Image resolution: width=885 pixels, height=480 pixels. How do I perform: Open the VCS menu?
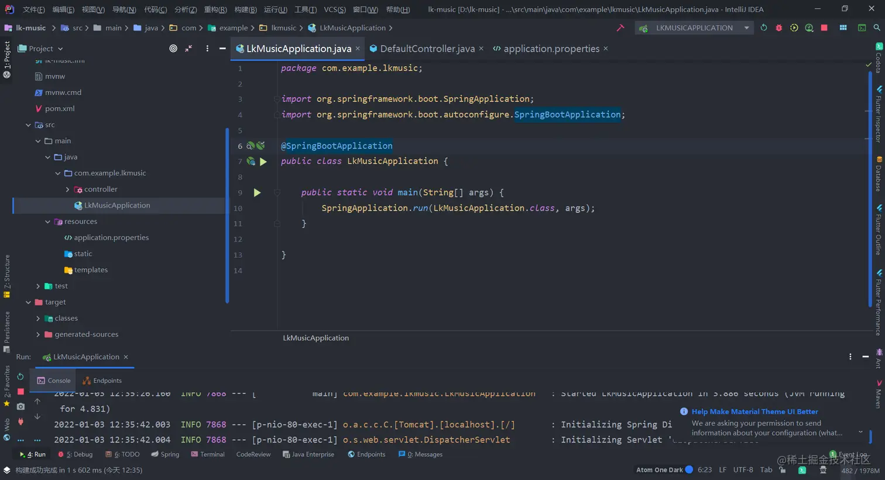point(334,9)
